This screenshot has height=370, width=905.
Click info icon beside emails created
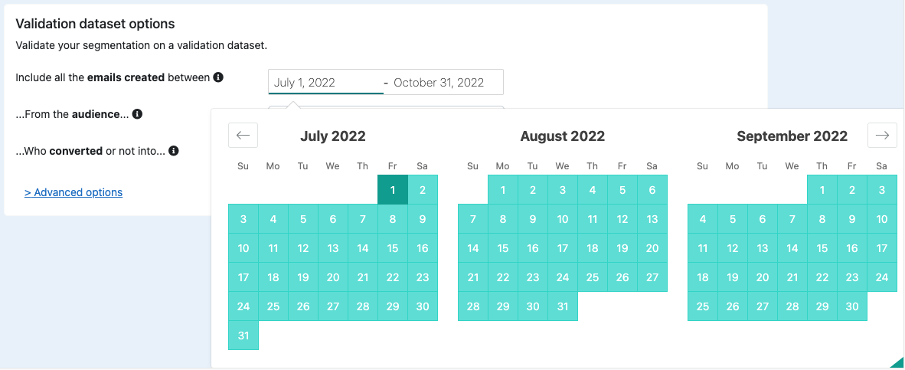[218, 77]
